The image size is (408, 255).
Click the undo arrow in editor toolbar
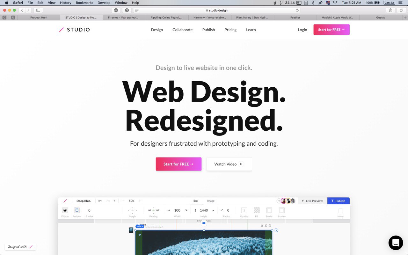tap(100, 201)
